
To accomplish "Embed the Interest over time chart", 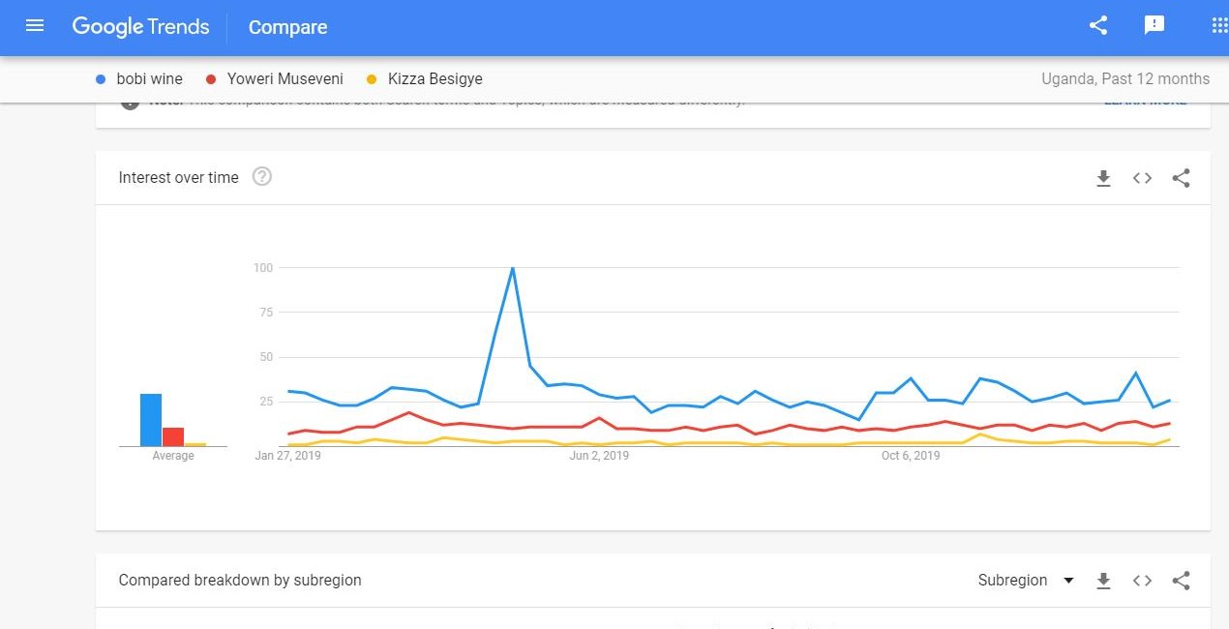I will 1142,178.
